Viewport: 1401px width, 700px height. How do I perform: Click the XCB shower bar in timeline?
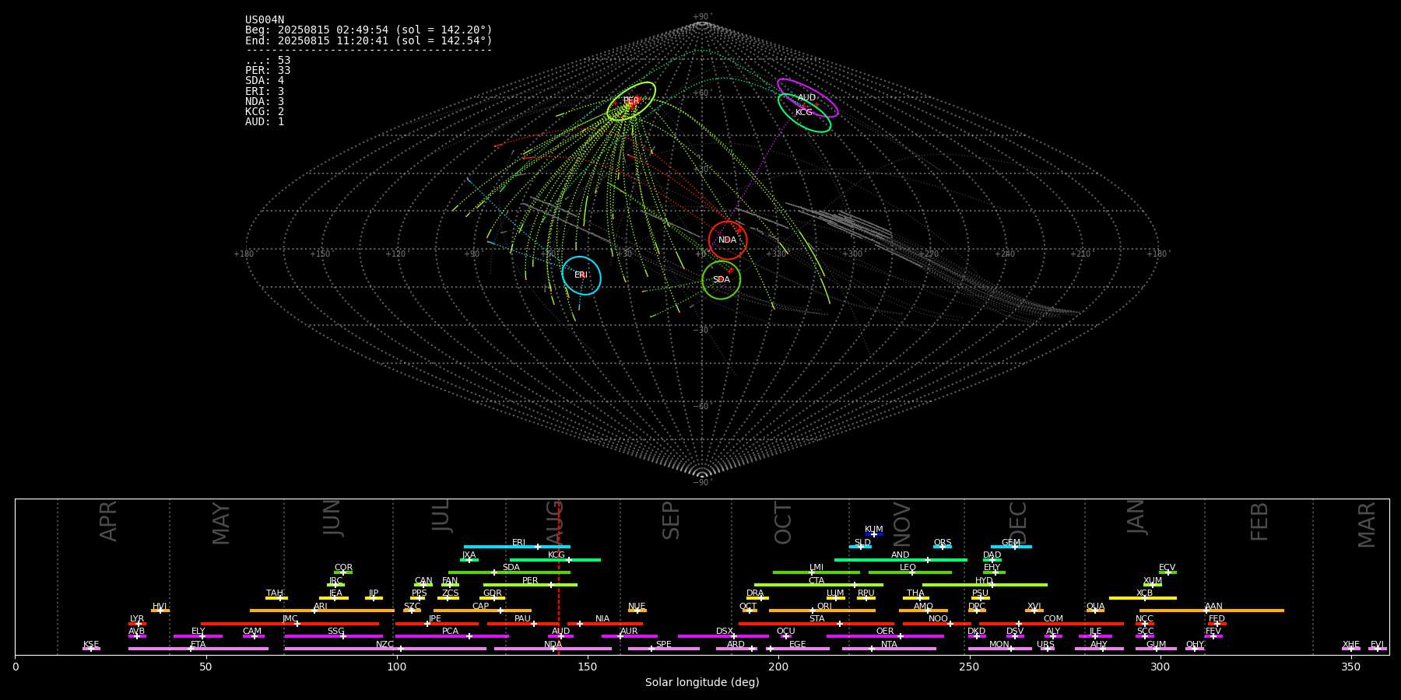tap(1143, 598)
